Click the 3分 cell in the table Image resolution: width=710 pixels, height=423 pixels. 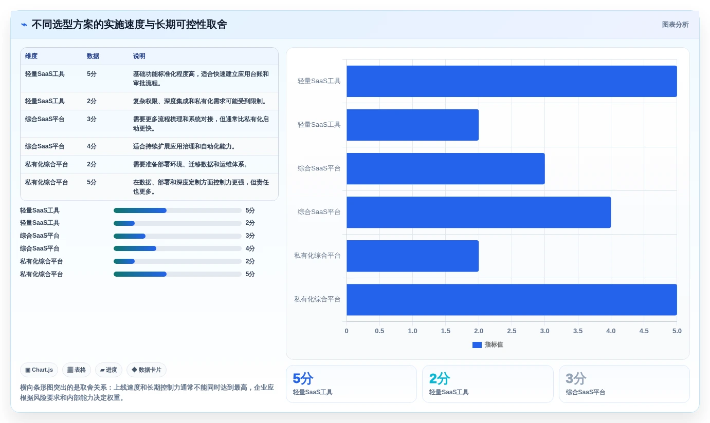click(x=92, y=119)
